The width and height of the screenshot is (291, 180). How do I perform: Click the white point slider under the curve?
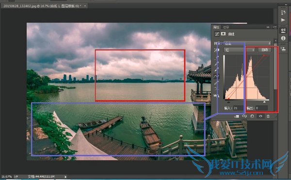tap(264, 102)
